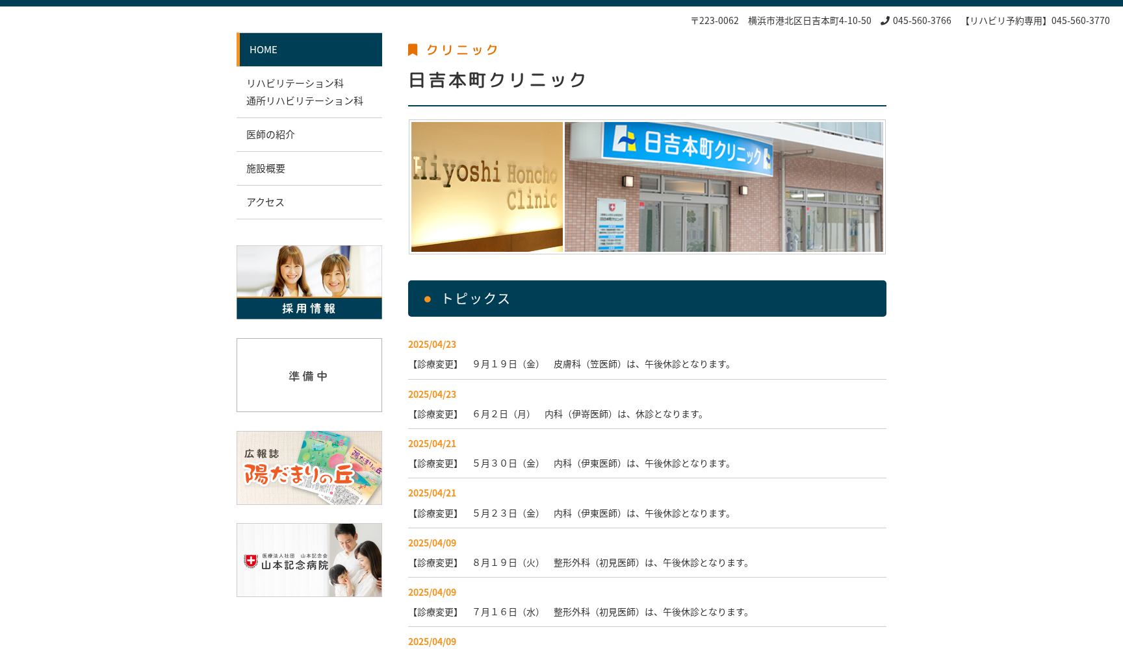Open the HOME menu item
Screen dimensions: 1123x649
[x=309, y=50]
